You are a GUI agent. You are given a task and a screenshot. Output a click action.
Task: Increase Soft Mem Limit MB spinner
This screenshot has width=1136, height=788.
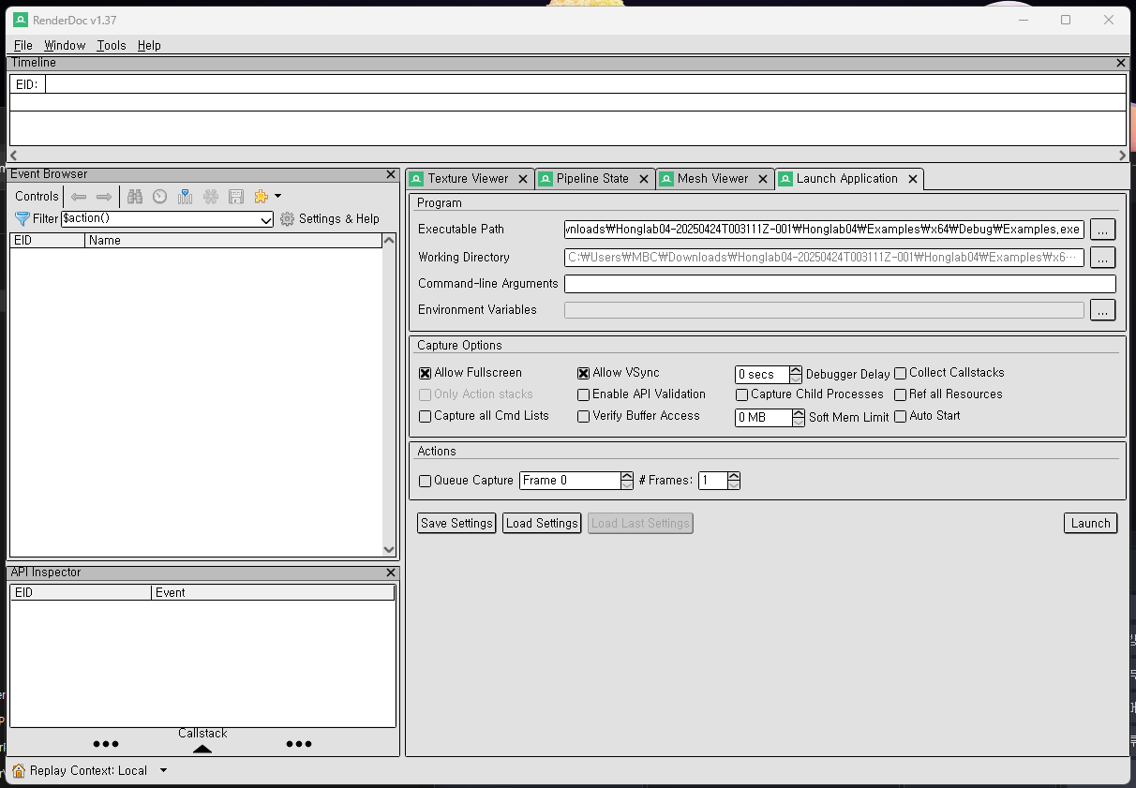800,413
